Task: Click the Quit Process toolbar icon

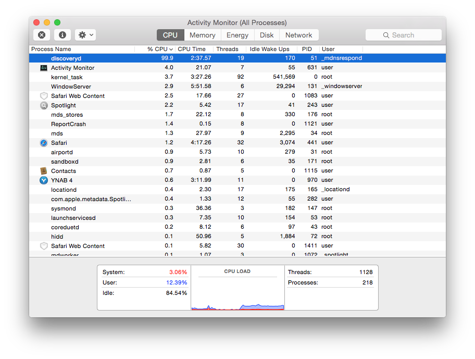Action: pyautogui.click(x=42, y=35)
